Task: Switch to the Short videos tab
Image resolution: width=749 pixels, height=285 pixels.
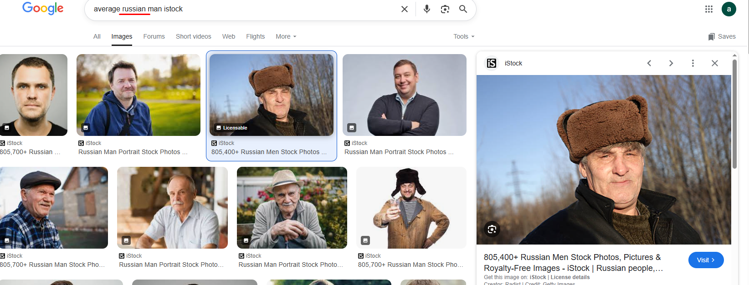Action: [193, 36]
